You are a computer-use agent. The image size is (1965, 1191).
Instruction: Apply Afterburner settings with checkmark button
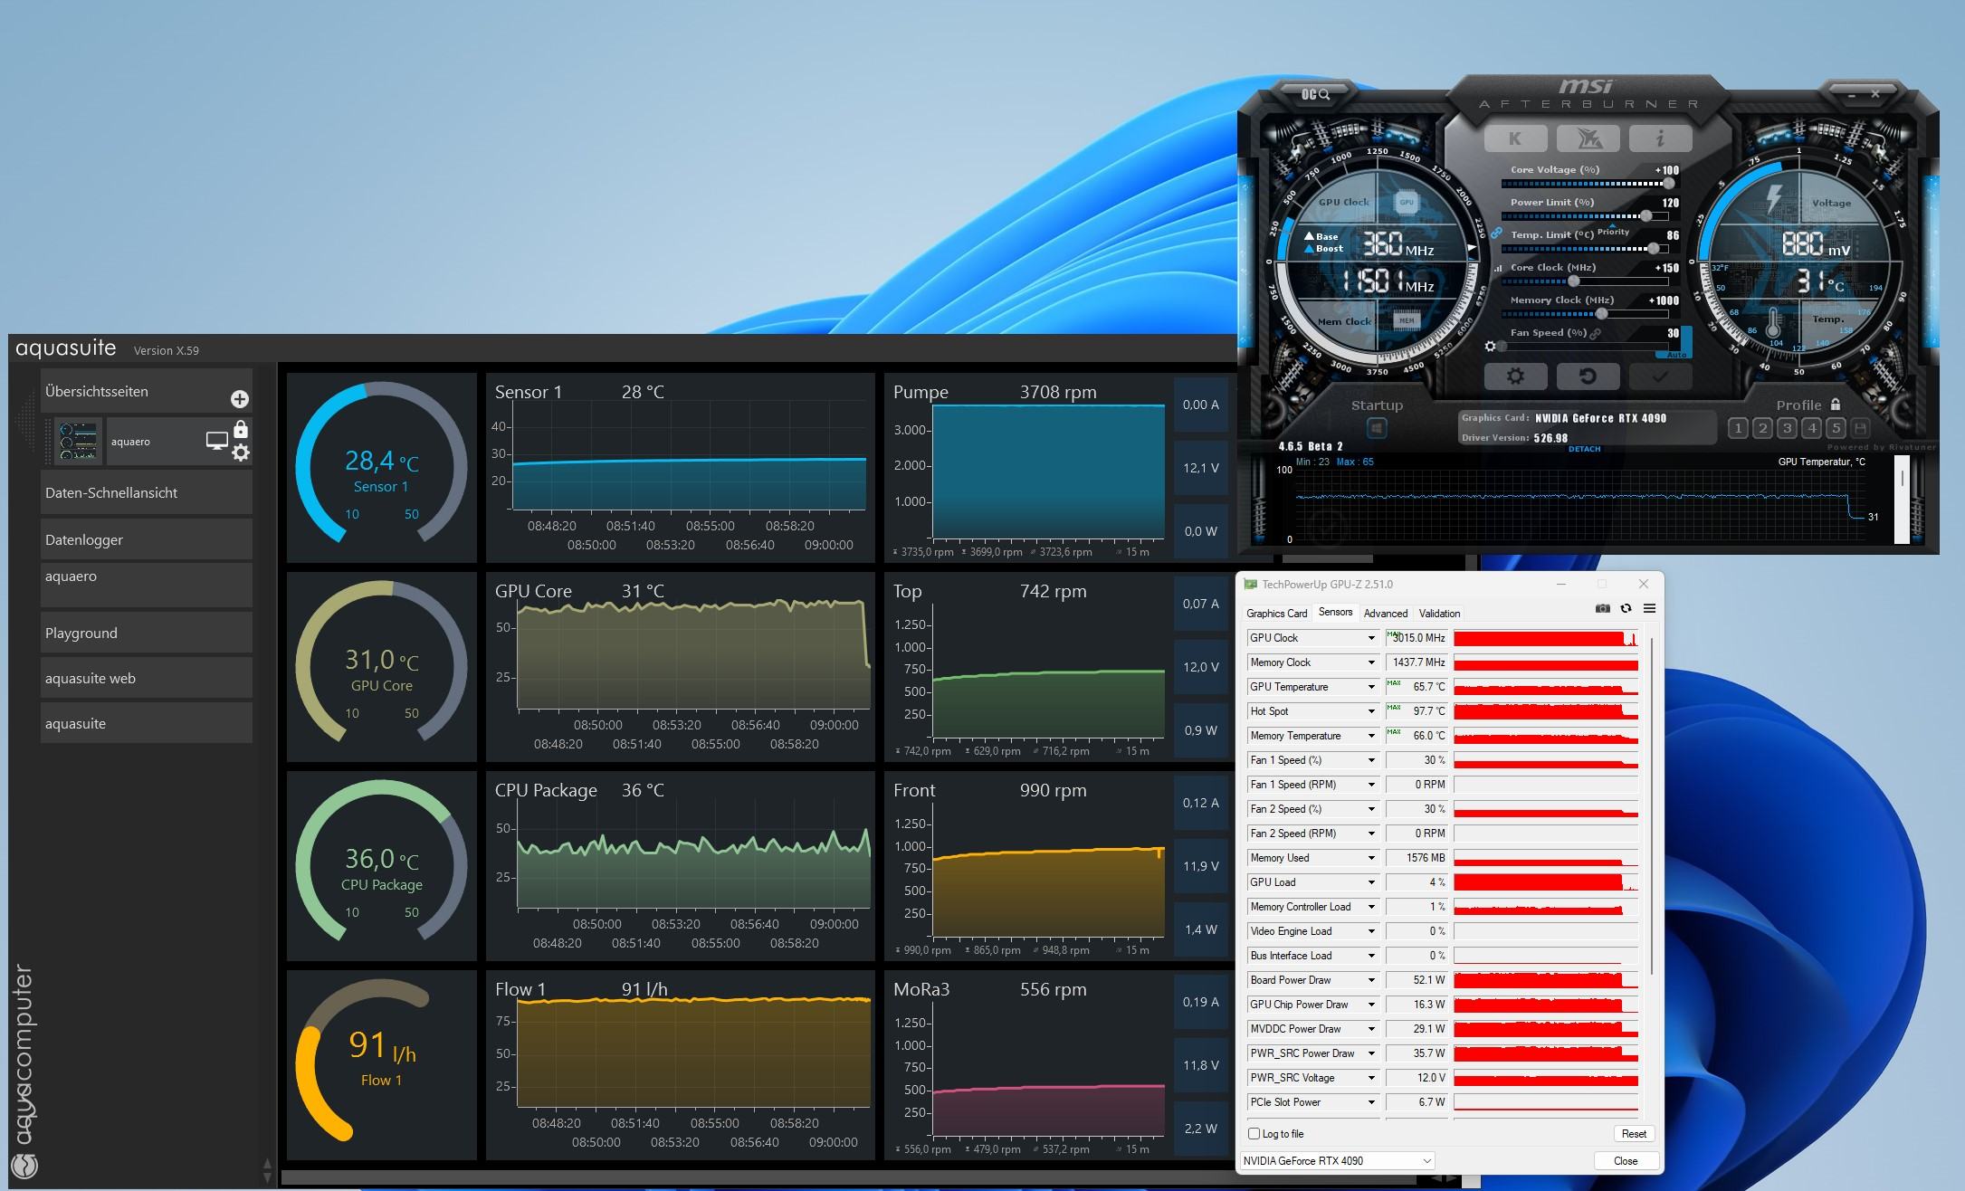coord(1660,376)
